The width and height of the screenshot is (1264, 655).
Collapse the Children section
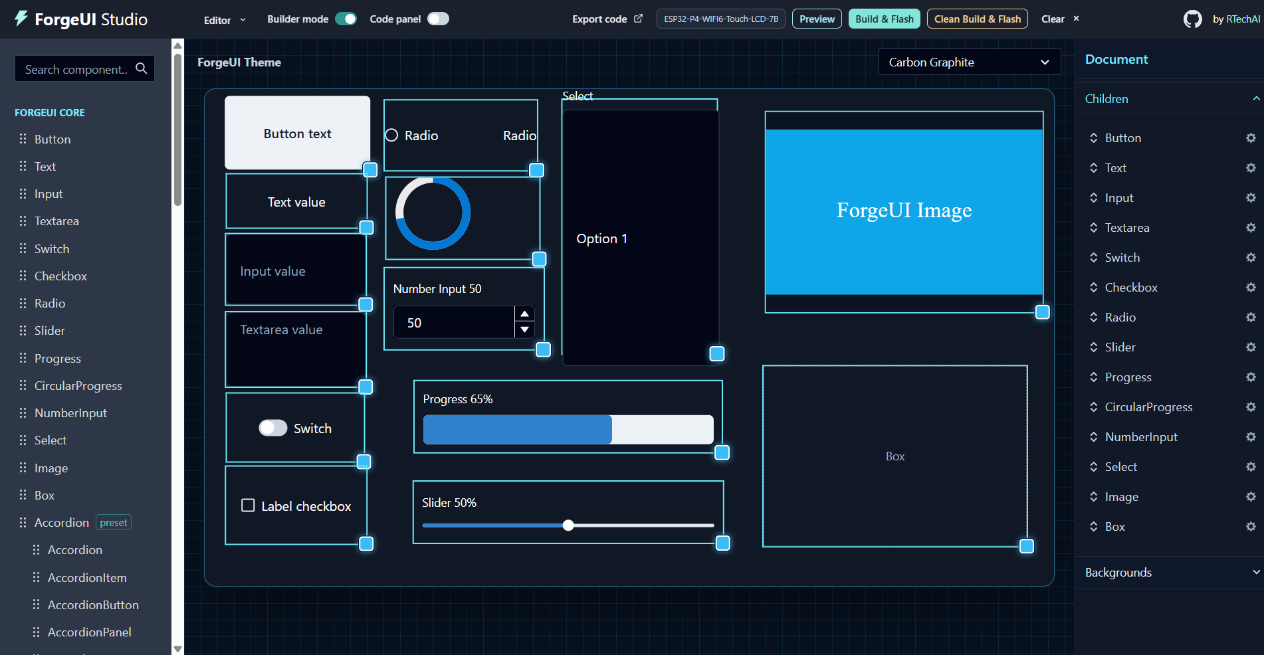pos(1170,98)
